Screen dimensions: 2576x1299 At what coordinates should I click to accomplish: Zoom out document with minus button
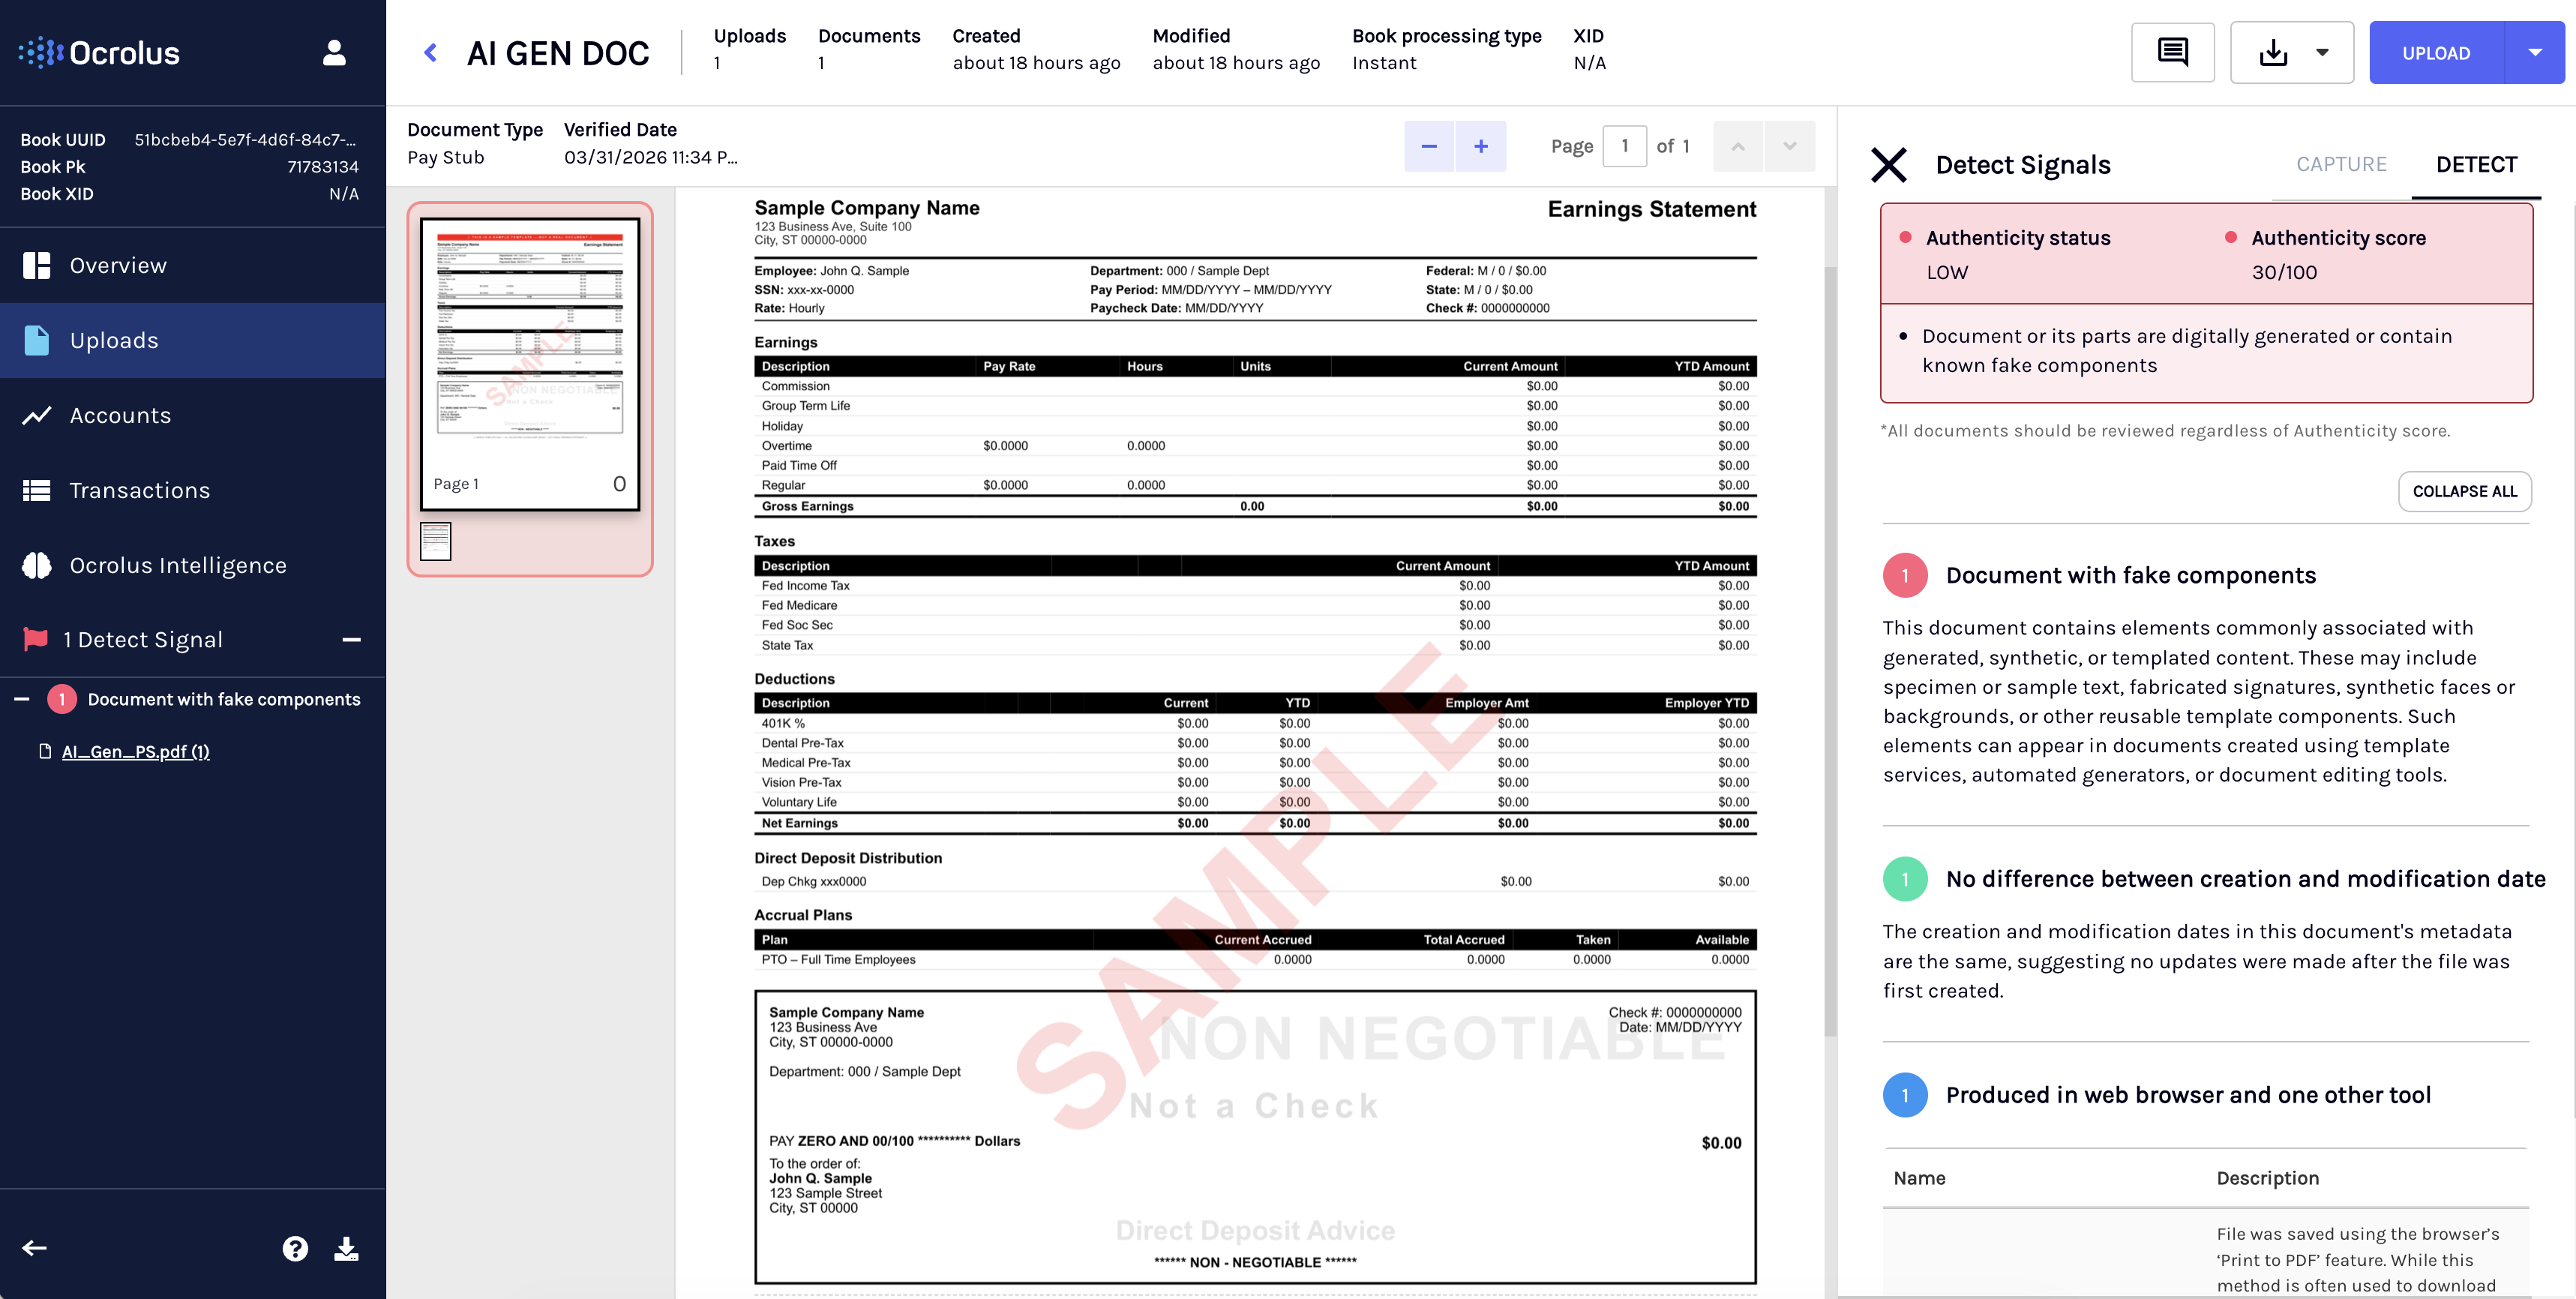[x=1429, y=146]
